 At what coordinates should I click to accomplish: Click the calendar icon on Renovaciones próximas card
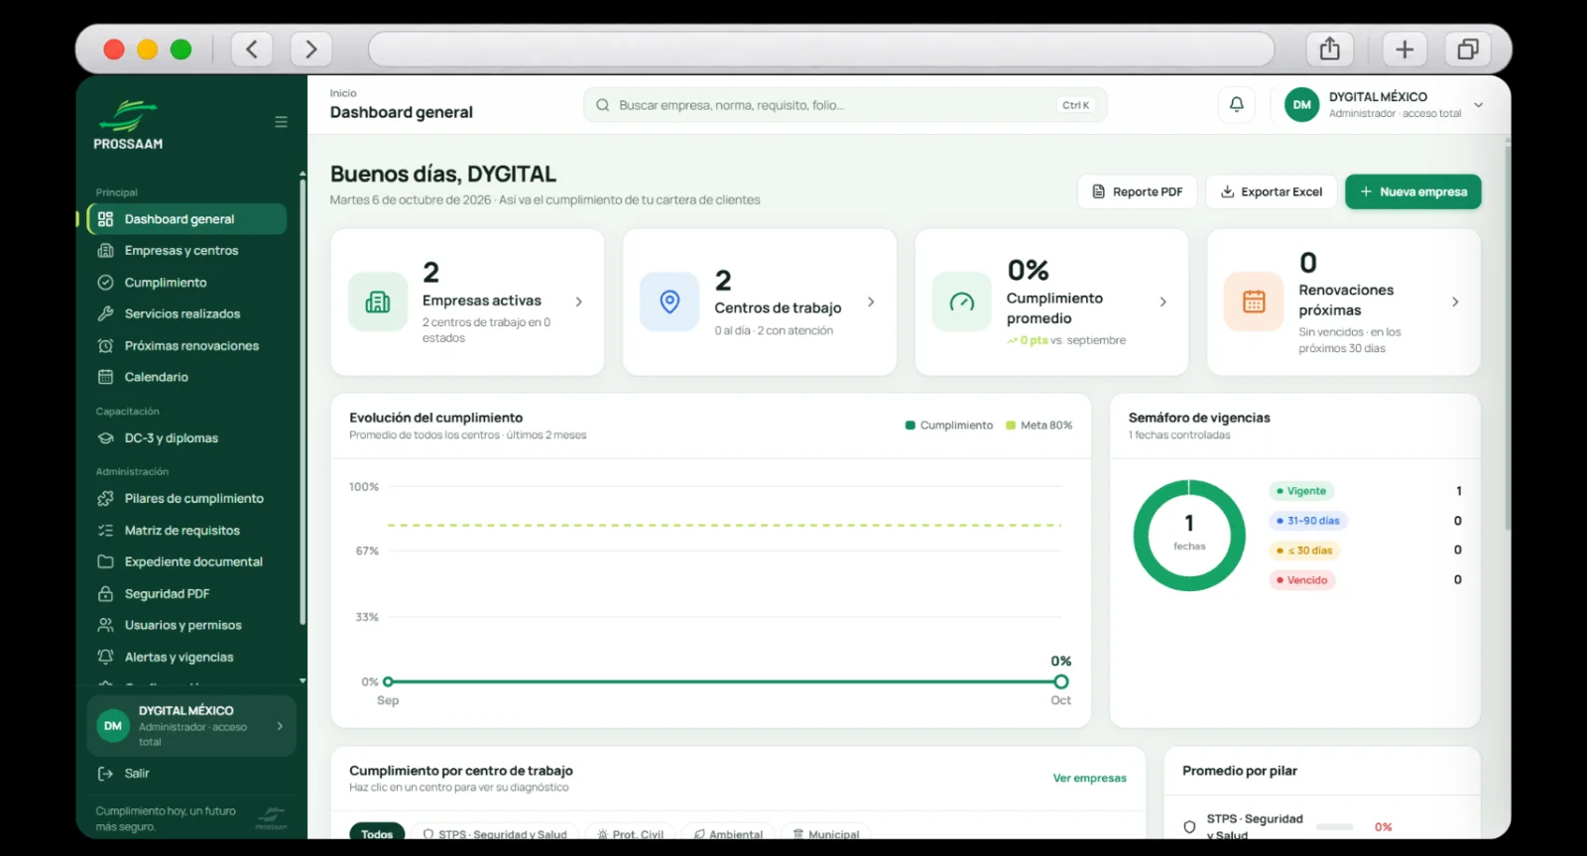pos(1254,302)
